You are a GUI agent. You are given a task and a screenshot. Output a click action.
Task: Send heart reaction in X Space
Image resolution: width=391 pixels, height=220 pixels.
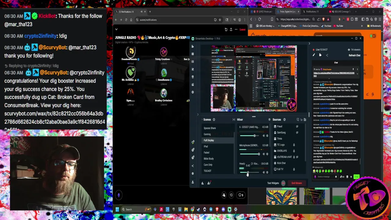[x=231, y=195]
